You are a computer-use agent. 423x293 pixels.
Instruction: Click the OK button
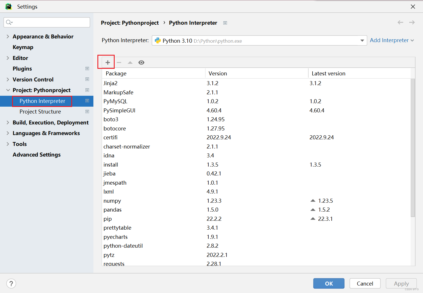329,284
